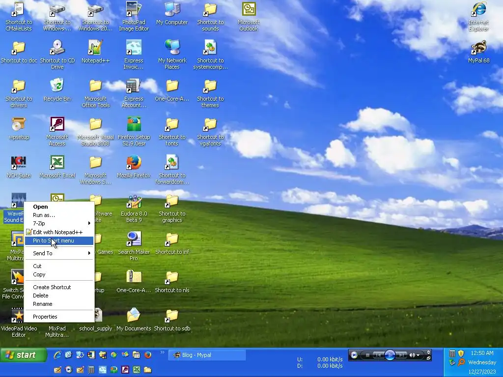This screenshot has height=377, width=503.
Task: Choose Rename from the context menu
Action: pos(59,304)
